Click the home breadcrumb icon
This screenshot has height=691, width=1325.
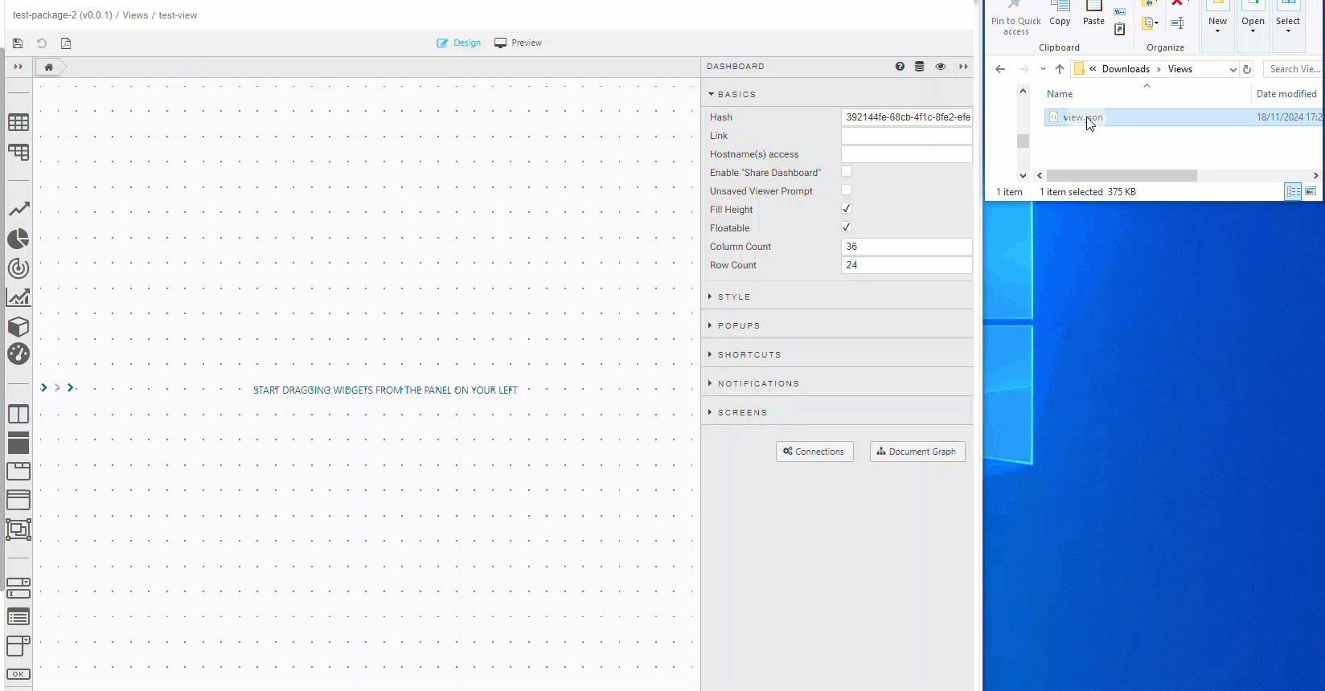tap(49, 67)
